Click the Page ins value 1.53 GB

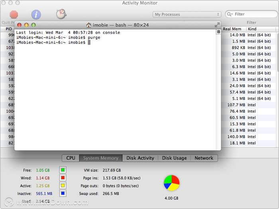pos(122,178)
